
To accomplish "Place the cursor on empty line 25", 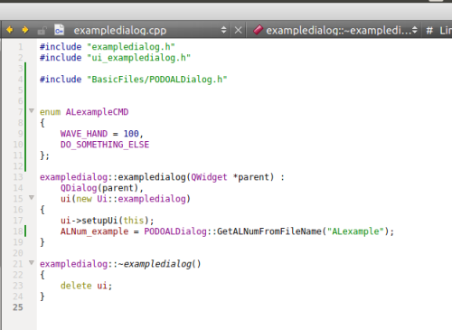I will pos(244,307).
